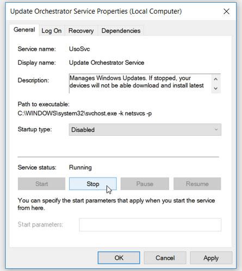Apply the service settings
Image resolution: width=242 pixels, height=271 pixels.
[x=211, y=258]
